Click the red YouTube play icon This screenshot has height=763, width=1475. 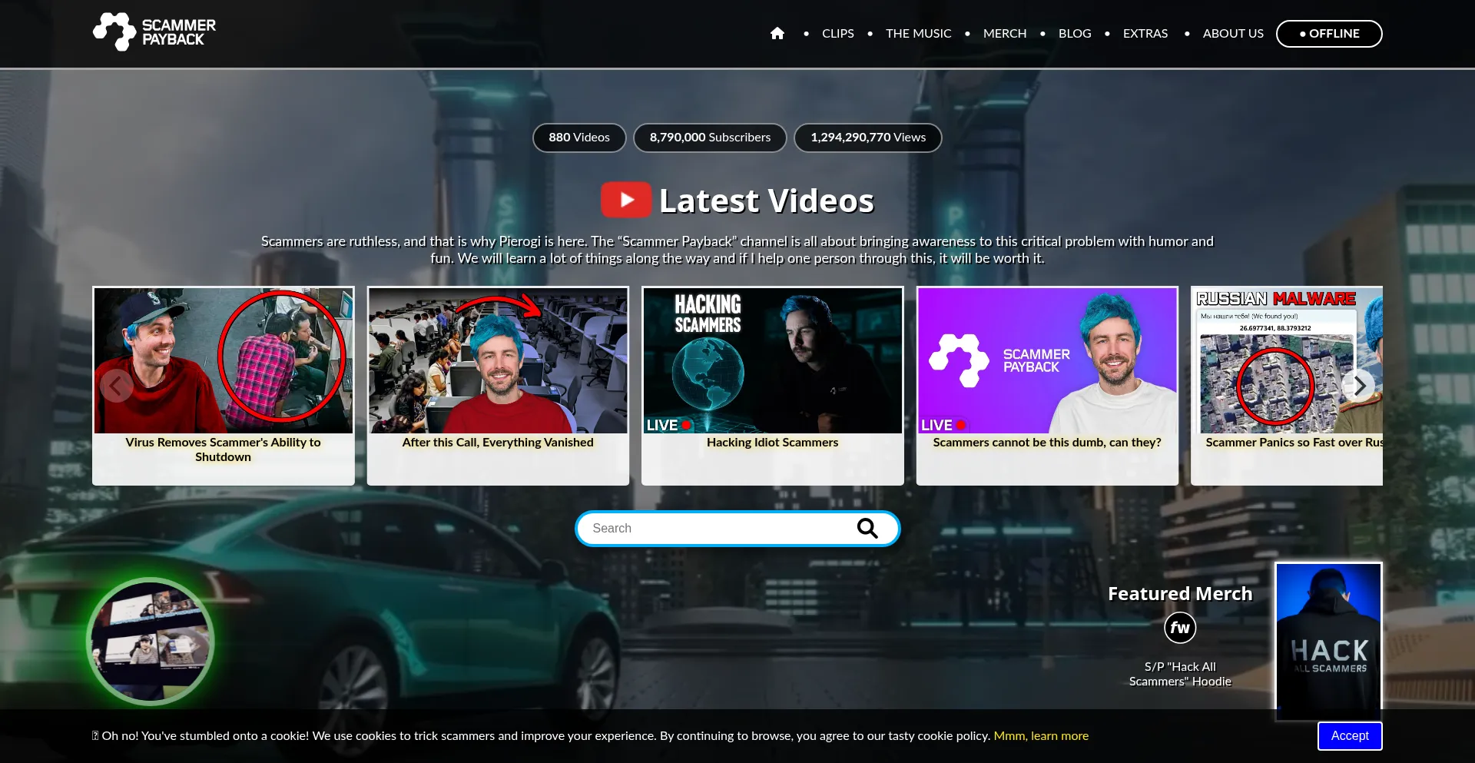coord(625,201)
